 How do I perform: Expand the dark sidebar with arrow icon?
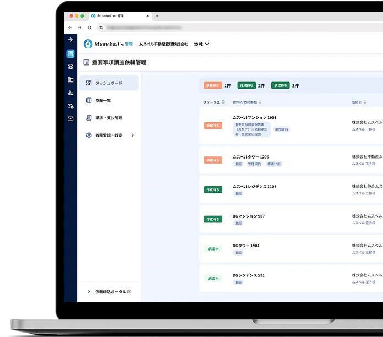coord(70,40)
